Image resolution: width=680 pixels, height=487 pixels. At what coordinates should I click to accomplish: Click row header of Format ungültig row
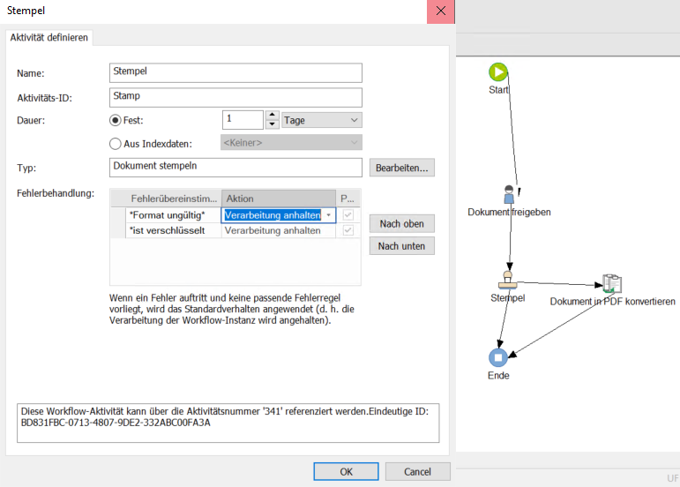(x=118, y=215)
